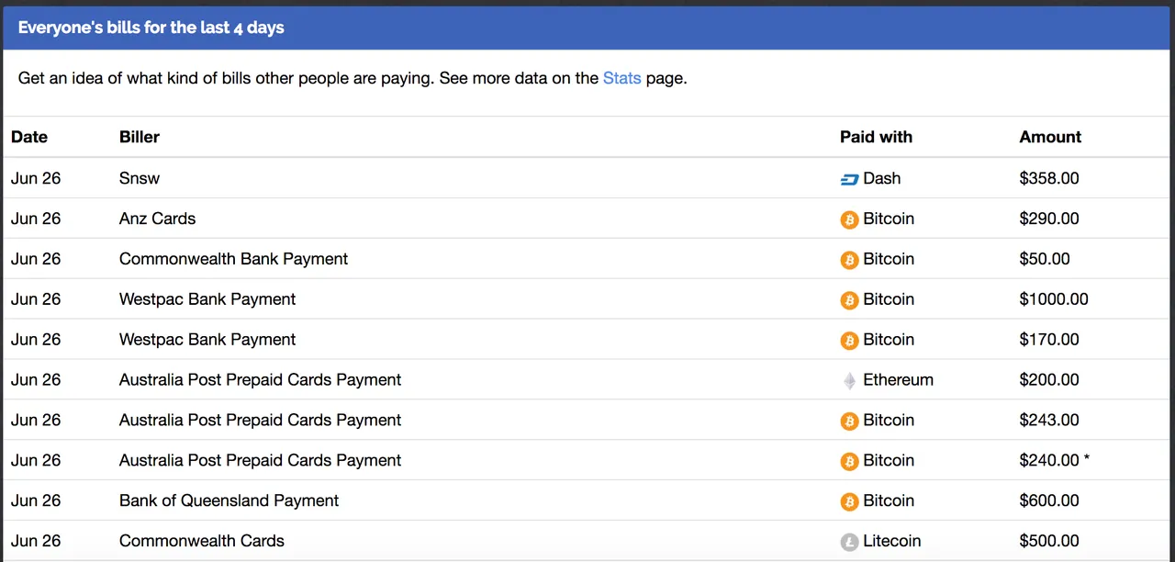
Task: Select the Commonwealth Cards biller name
Action: coord(202,542)
